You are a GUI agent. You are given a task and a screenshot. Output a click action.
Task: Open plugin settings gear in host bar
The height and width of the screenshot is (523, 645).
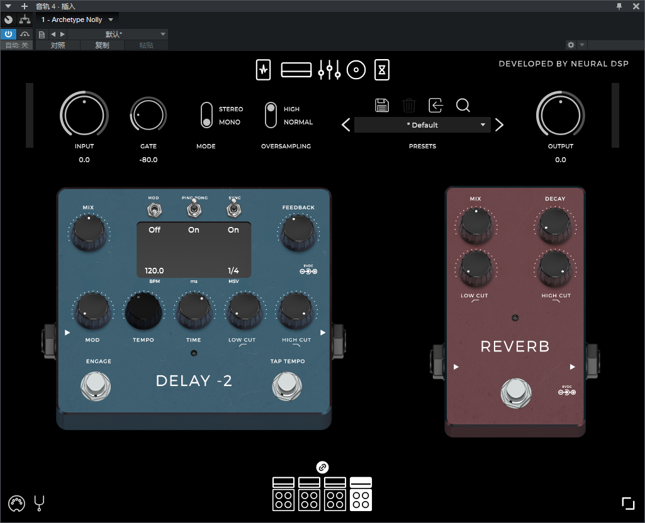pos(571,45)
